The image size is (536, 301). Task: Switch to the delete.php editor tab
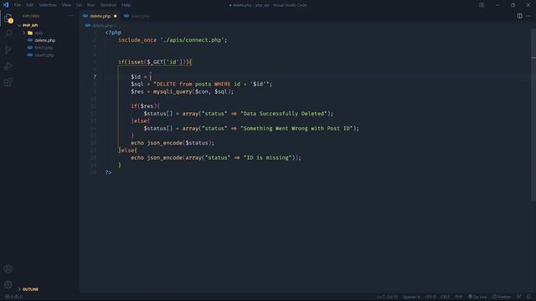[100, 16]
